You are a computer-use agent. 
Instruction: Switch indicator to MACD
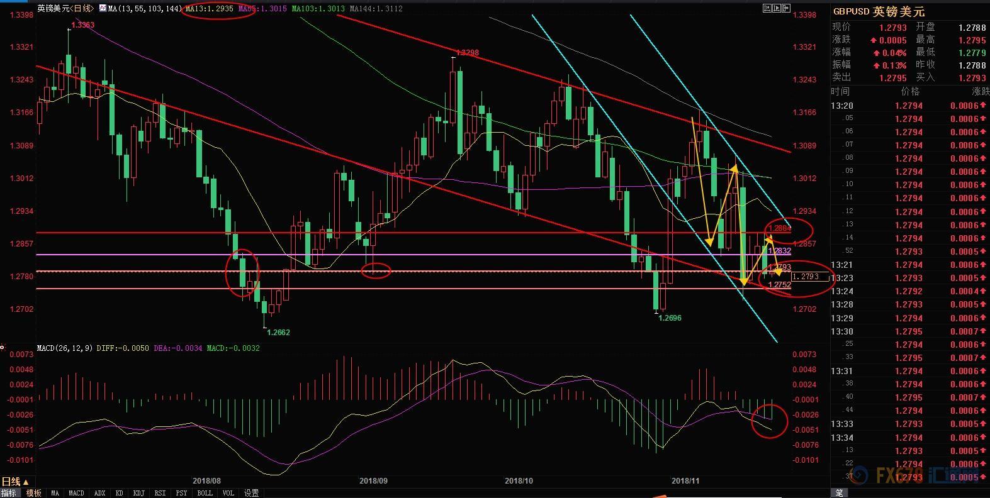pyautogui.click(x=76, y=493)
